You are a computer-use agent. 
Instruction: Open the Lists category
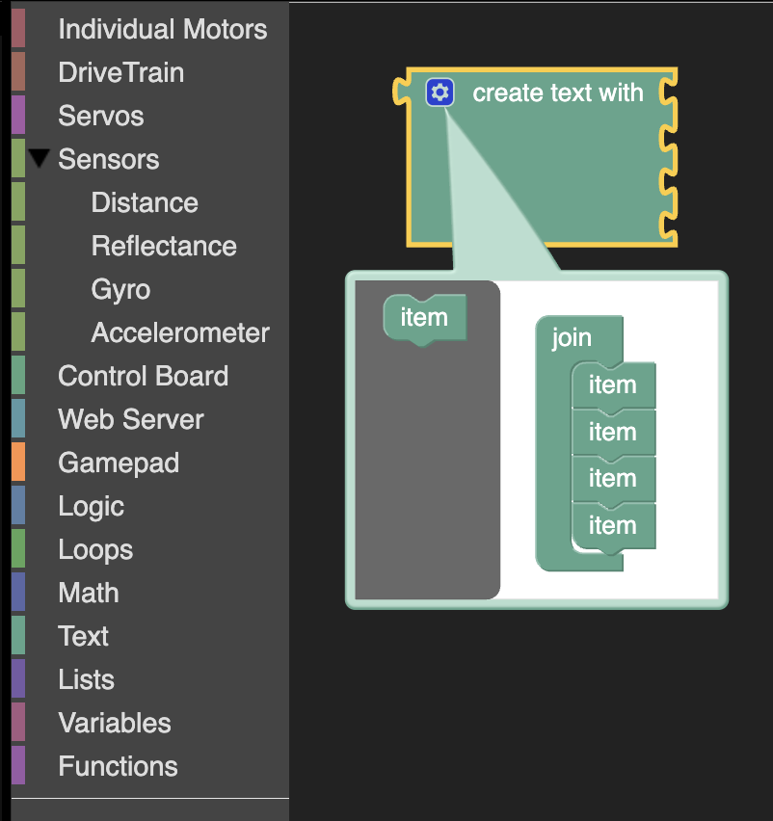pyautogui.click(x=87, y=680)
